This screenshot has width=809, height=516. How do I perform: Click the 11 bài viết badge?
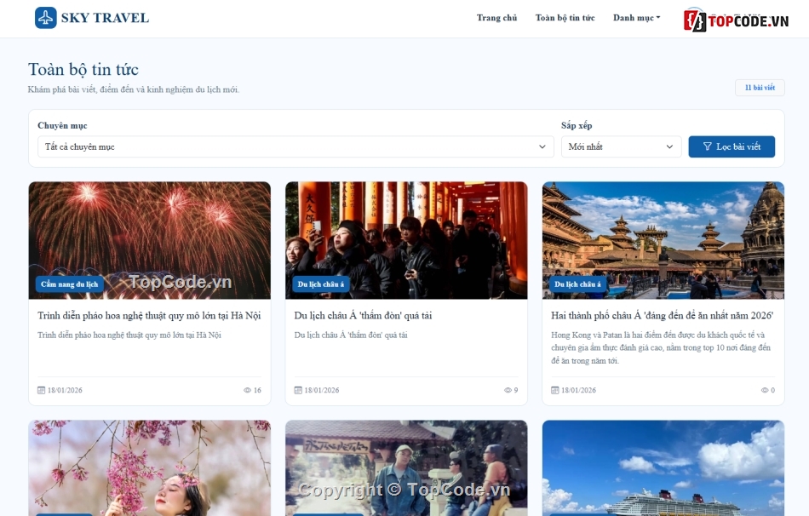coord(760,88)
